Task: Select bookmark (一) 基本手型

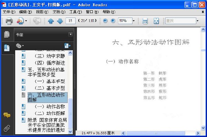Action: [50, 81]
